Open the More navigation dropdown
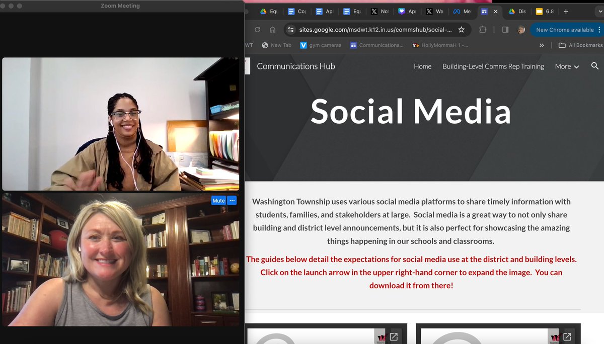This screenshot has width=604, height=344. tap(566, 66)
